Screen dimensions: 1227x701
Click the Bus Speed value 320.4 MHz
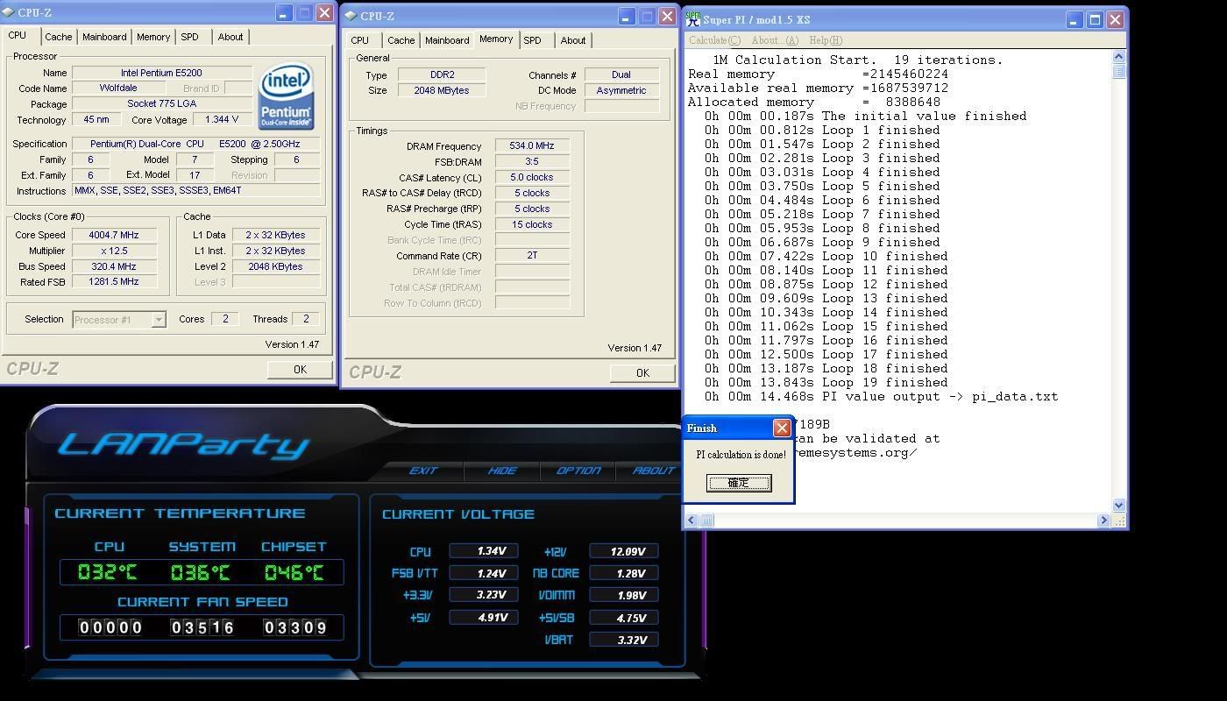click(114, 266)
